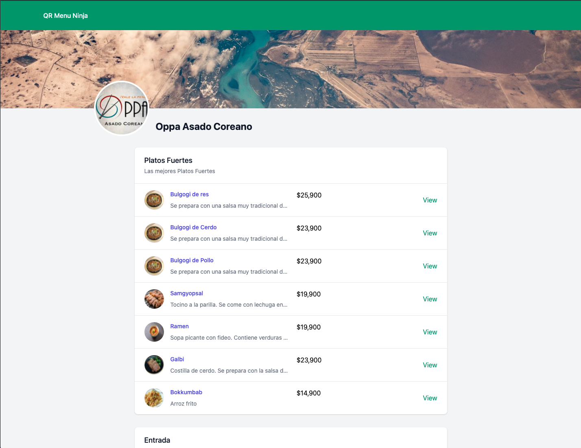
Task: Open the Bulgogi de res link
Action: tap(190, 194)
